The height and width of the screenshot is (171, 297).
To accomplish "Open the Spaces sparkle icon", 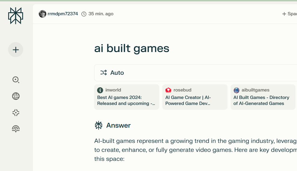I will pos(16,112).
